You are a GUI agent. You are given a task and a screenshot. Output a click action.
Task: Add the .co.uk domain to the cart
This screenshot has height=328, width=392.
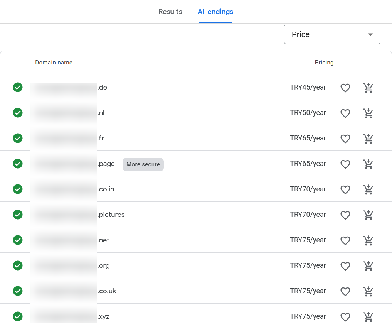coord(368,291)
